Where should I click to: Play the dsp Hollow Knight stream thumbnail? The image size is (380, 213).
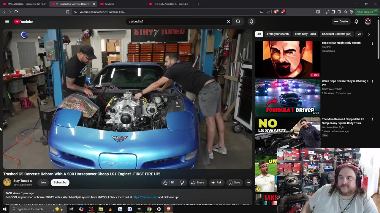click(x=287, y=59)
